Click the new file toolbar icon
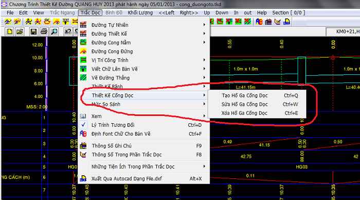The image size is (360, 200). point(9,31)
